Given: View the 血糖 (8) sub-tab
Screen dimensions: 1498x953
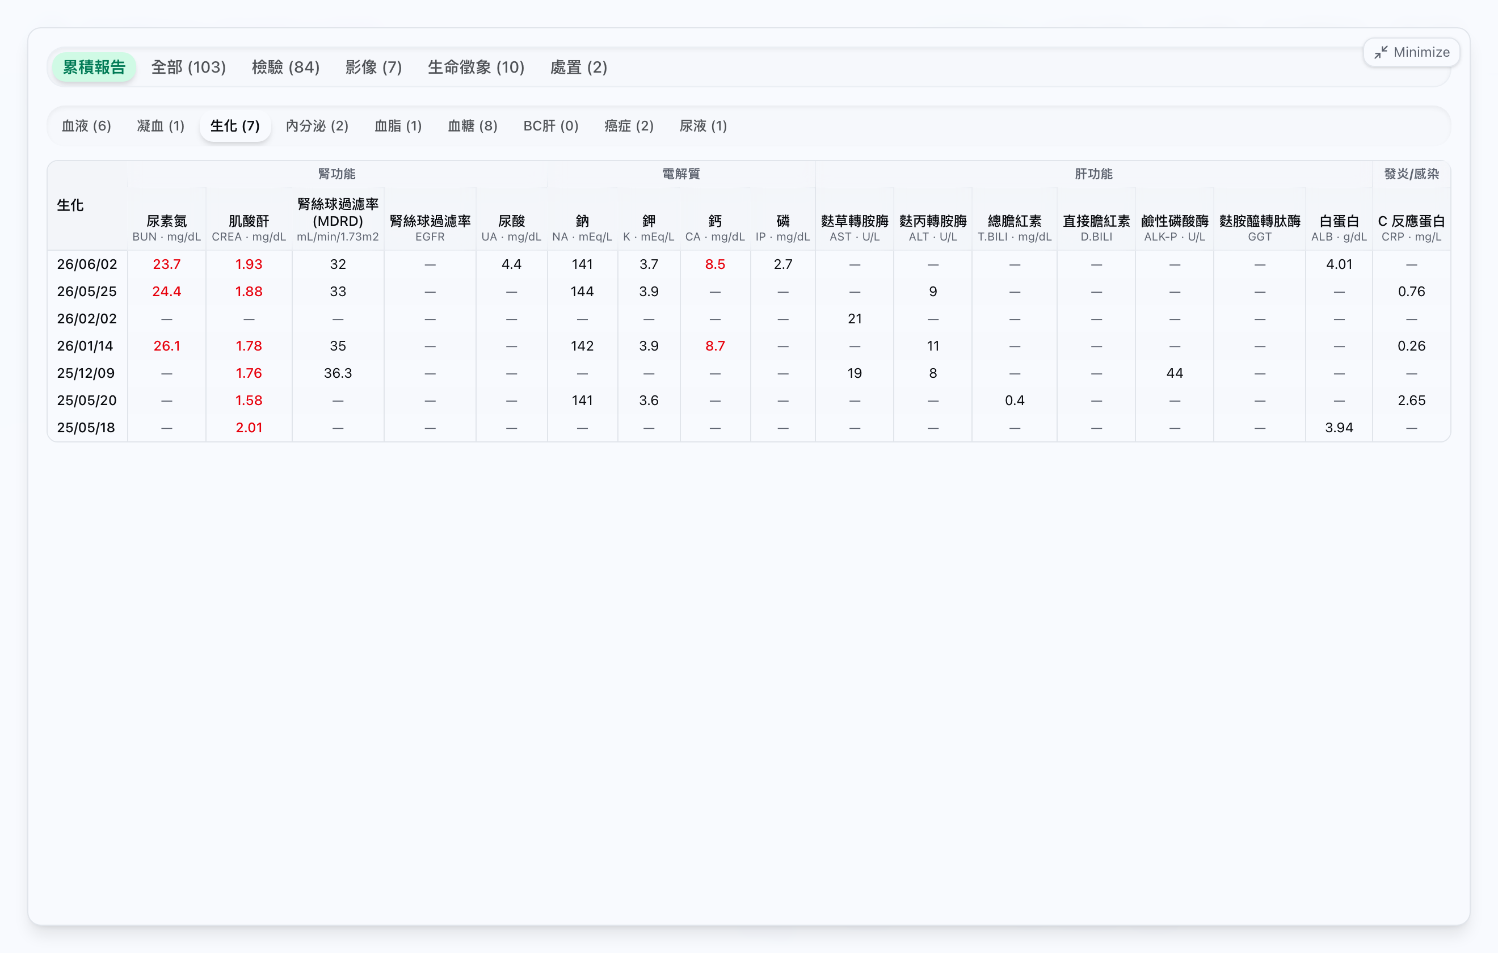Looking at the screenshot, I should tap(473, 126).
